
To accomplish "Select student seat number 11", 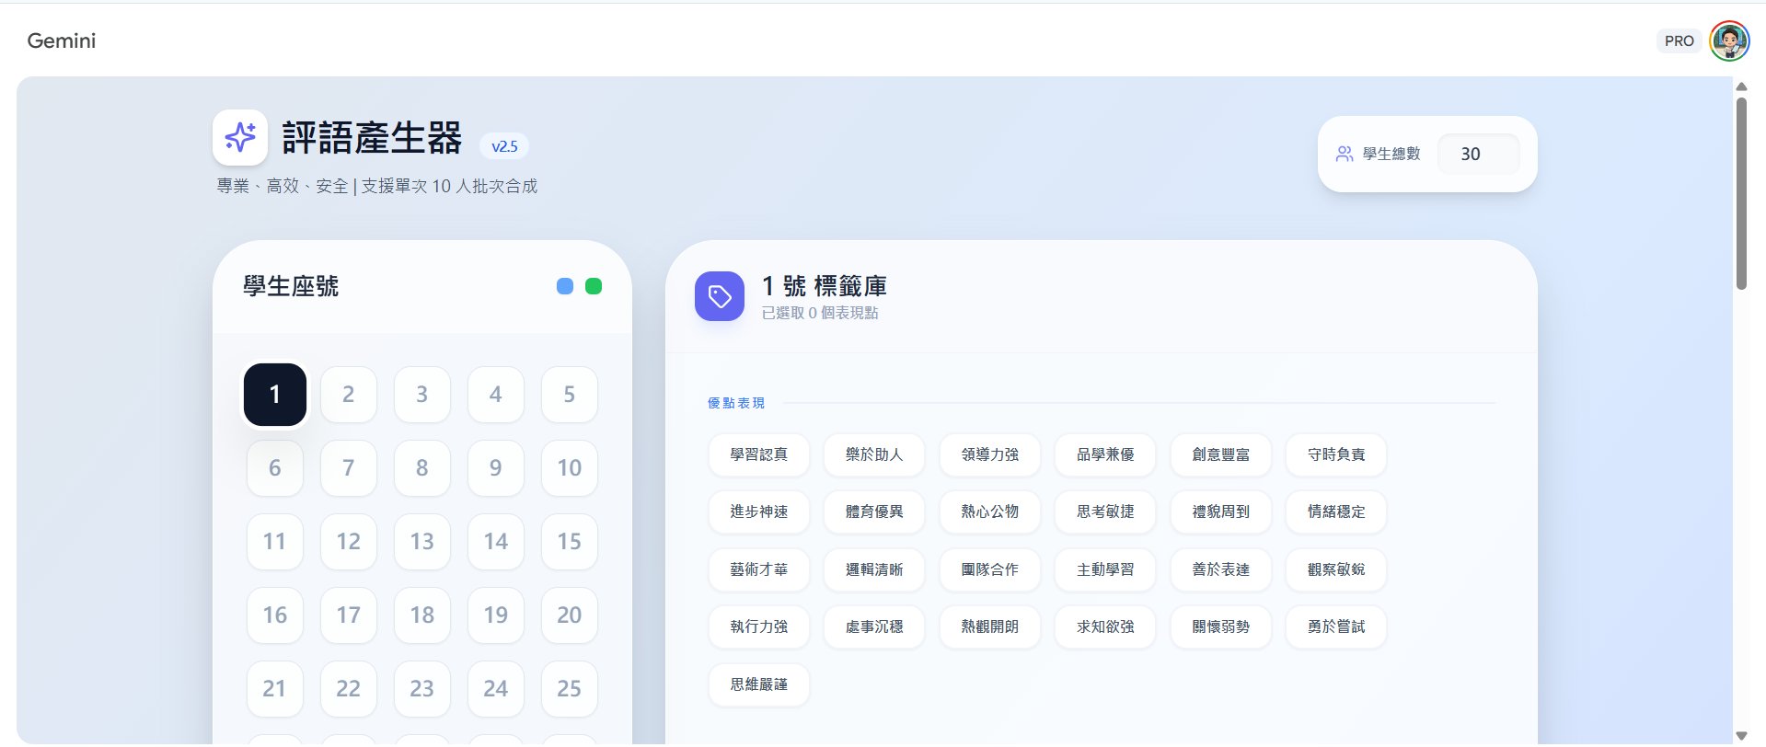I will point(275,542).
